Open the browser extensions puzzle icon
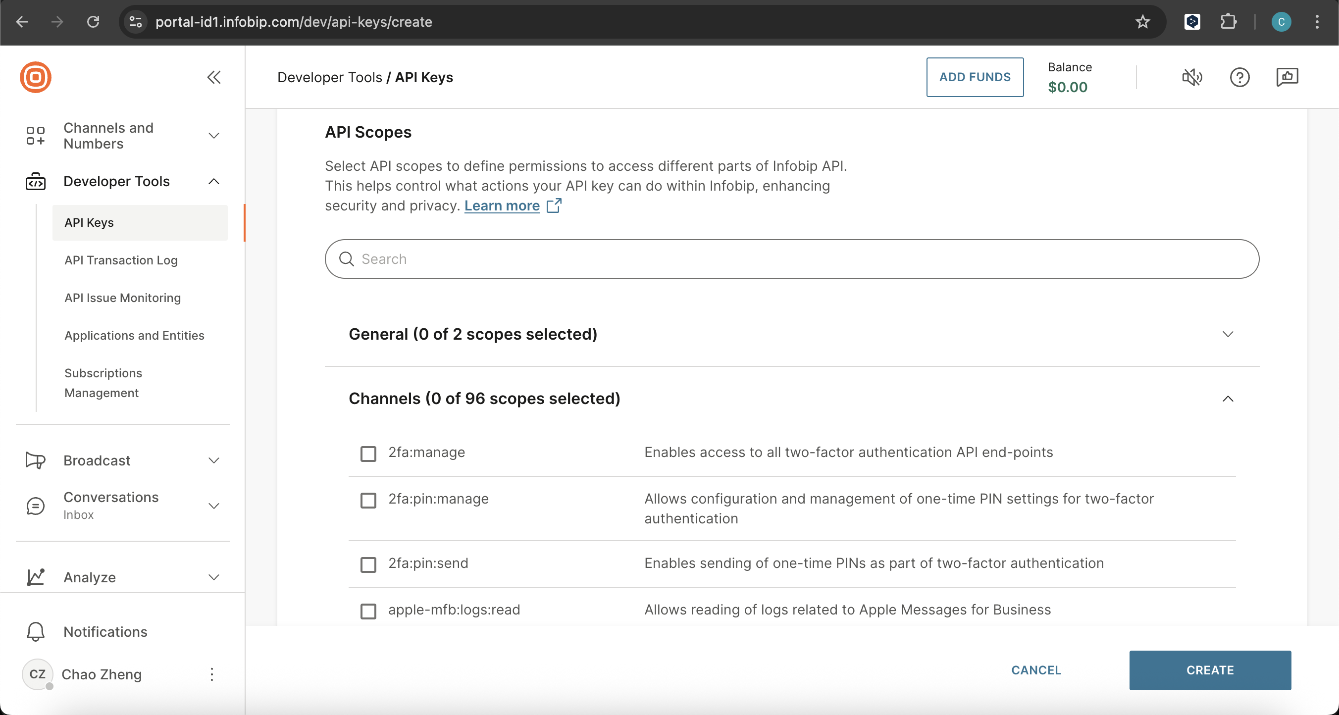Image resolution: width=1339 pixels, height=715 pixels. (1228, 22)
